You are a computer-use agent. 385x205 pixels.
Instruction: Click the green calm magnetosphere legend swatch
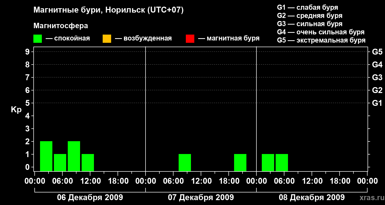(38, 39)
